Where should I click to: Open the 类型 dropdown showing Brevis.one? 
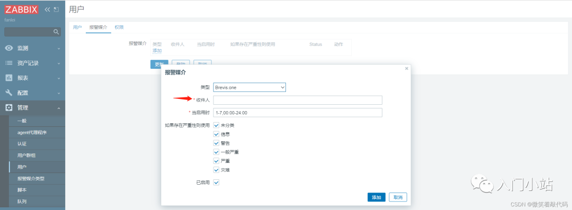coord(249,87)
